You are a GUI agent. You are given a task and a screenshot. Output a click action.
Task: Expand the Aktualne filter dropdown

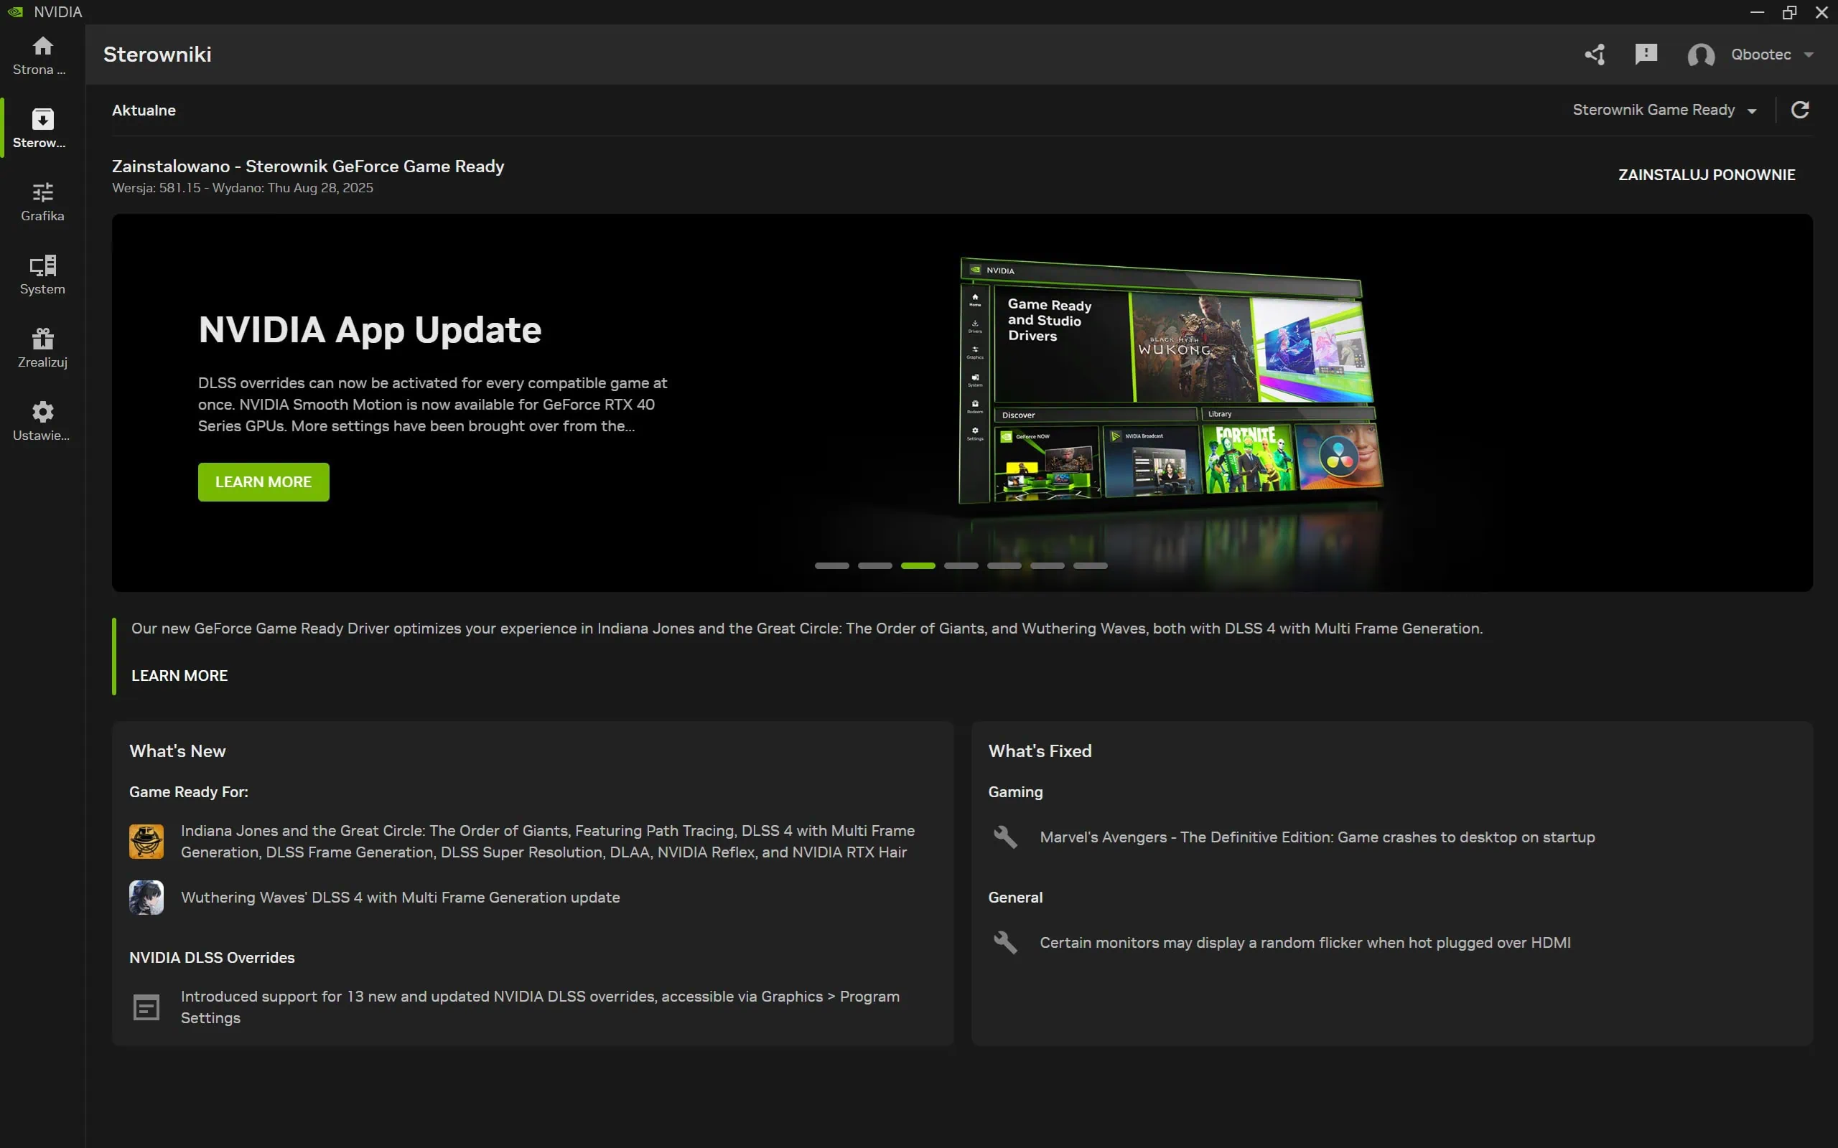(x=144, y=110)
